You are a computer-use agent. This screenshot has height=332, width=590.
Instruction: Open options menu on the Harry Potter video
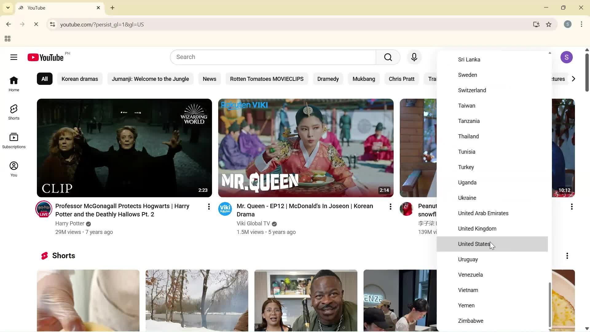pos(209,207)
